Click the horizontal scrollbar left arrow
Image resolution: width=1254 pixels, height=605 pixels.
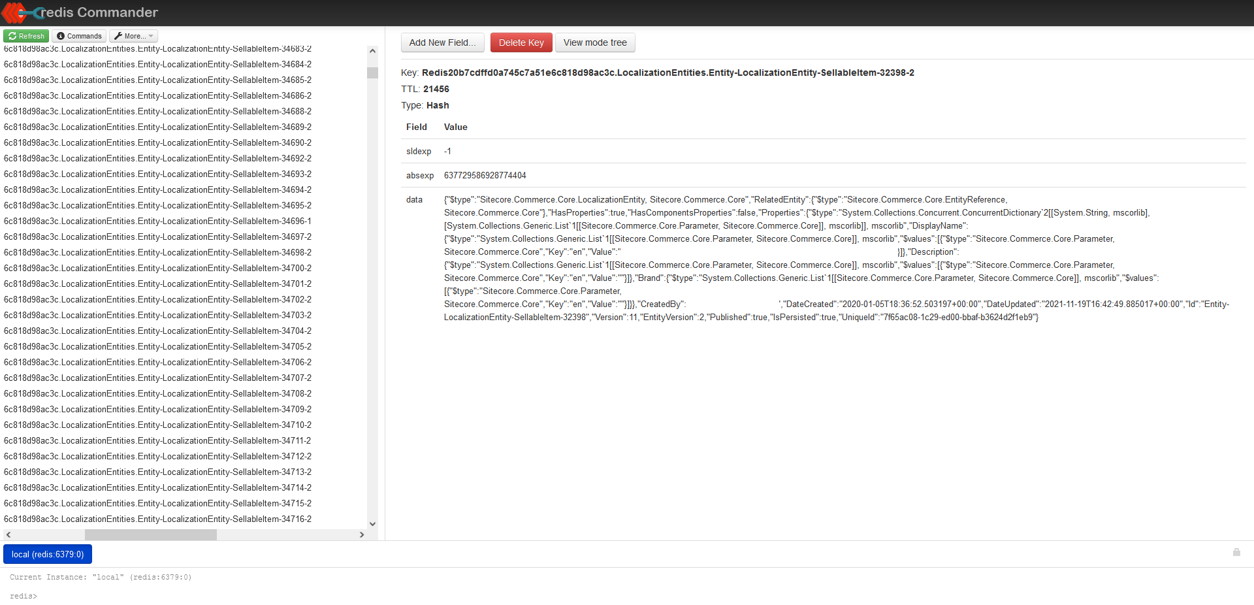[8, 534]
